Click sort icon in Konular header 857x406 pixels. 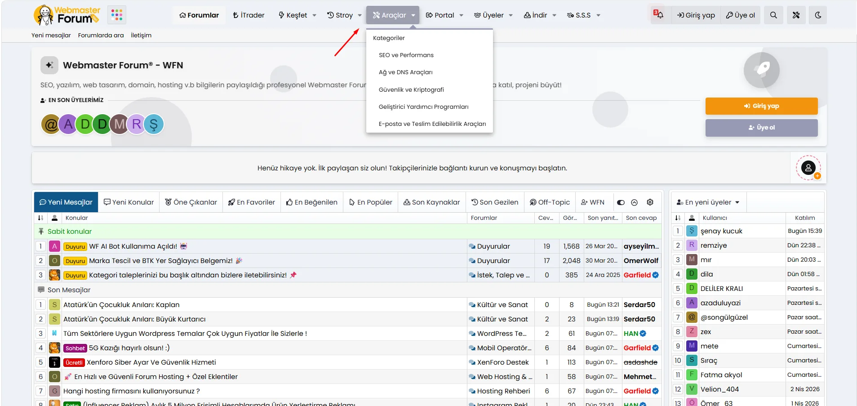coord(41,218)
